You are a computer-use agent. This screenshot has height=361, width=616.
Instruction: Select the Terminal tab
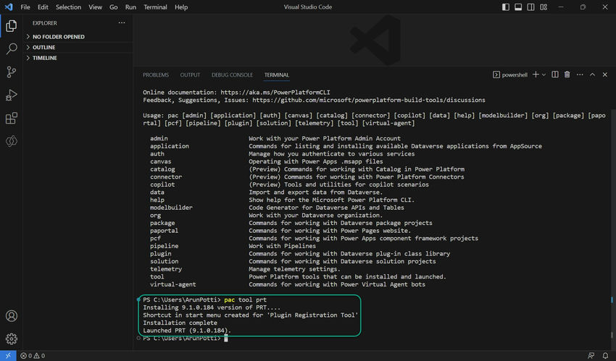coord(277,75)
